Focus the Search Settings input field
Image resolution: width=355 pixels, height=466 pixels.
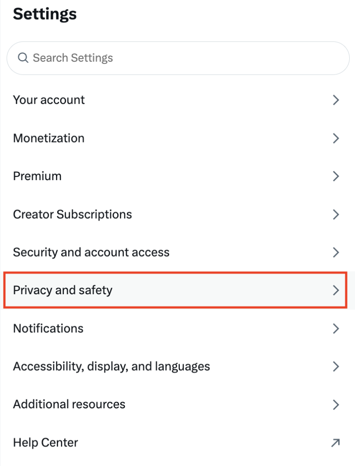[178, 58]
